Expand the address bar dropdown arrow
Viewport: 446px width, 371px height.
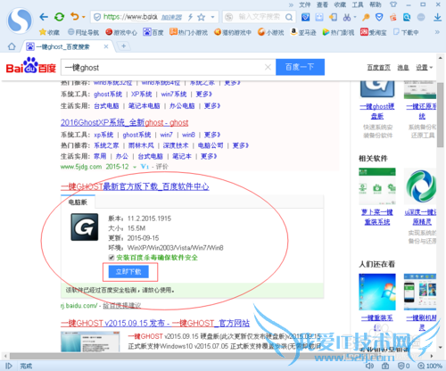[x=212, y=17]
